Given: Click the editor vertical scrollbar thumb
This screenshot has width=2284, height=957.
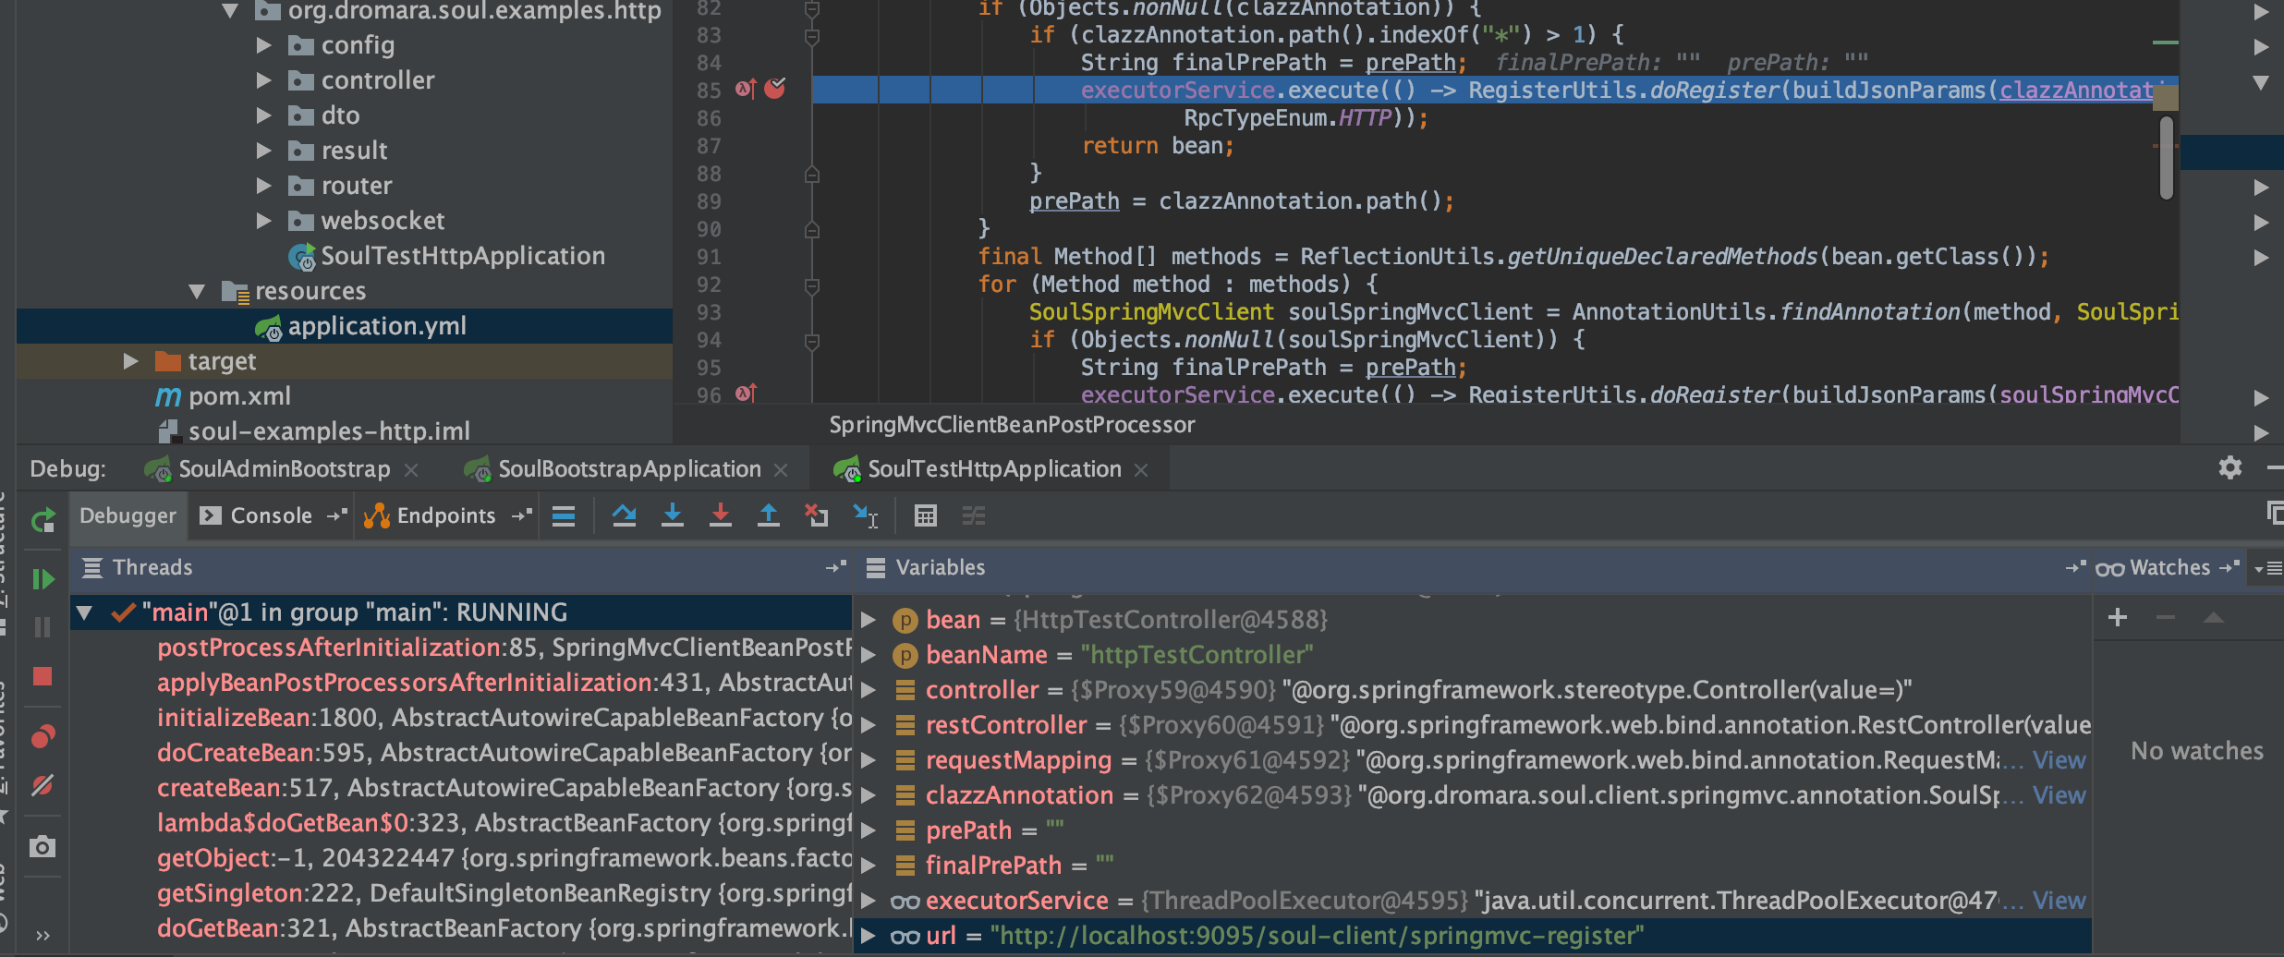Looking at the screenshot, I should point(2166,157).
